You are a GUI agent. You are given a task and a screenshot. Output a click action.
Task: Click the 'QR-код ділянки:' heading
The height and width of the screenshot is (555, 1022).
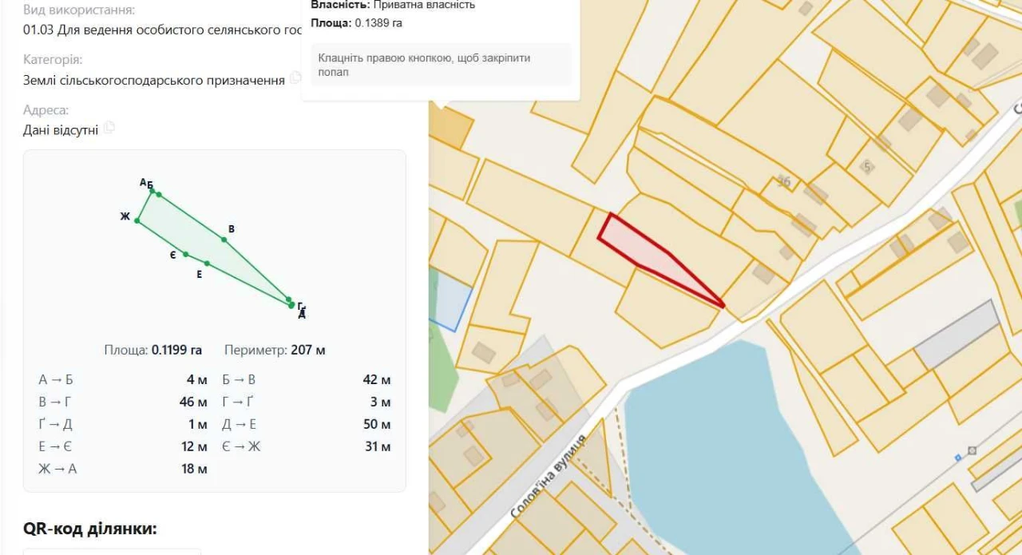(90, 529)
